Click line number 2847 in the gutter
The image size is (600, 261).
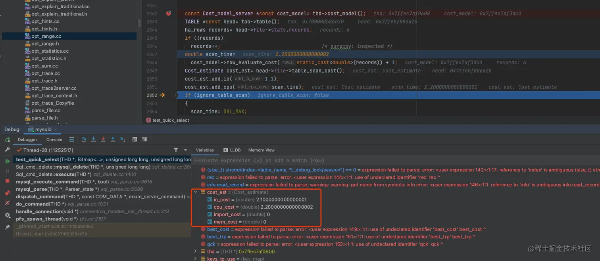(152, 54)
